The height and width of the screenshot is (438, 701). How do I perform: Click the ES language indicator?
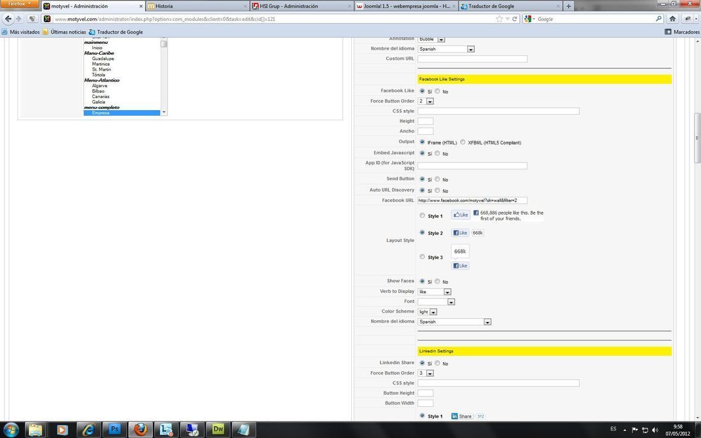coord(613,428)
